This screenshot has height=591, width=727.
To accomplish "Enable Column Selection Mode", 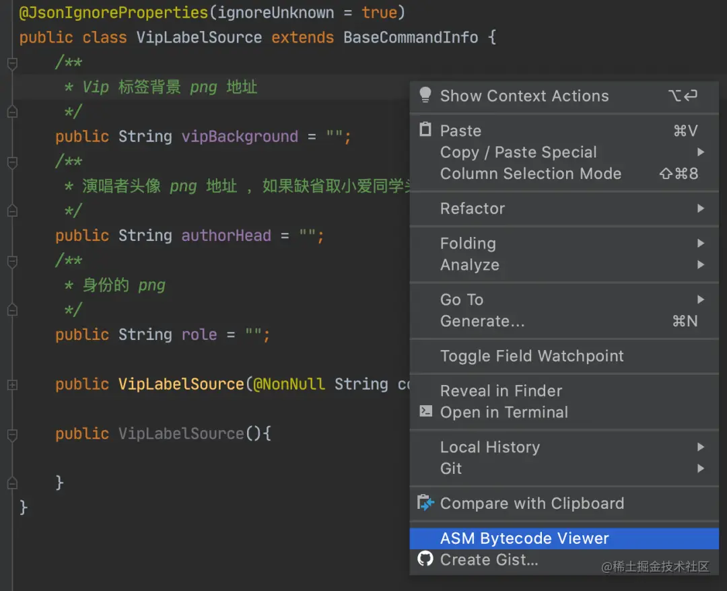I will [x=564, y=174].
